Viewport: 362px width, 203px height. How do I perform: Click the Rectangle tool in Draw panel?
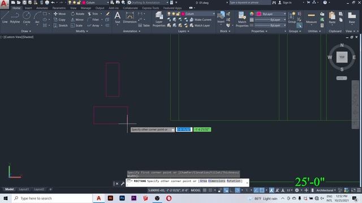(45, 14)
